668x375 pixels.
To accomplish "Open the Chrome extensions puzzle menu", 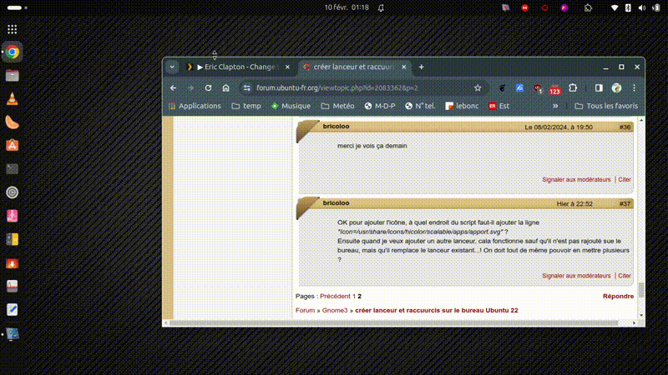I will (573, 87).
